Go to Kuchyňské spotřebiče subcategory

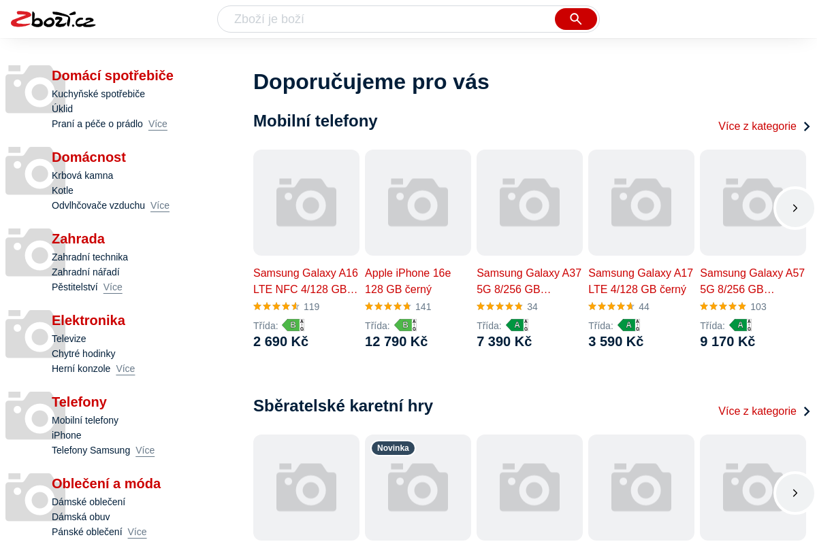coord(98,94)
